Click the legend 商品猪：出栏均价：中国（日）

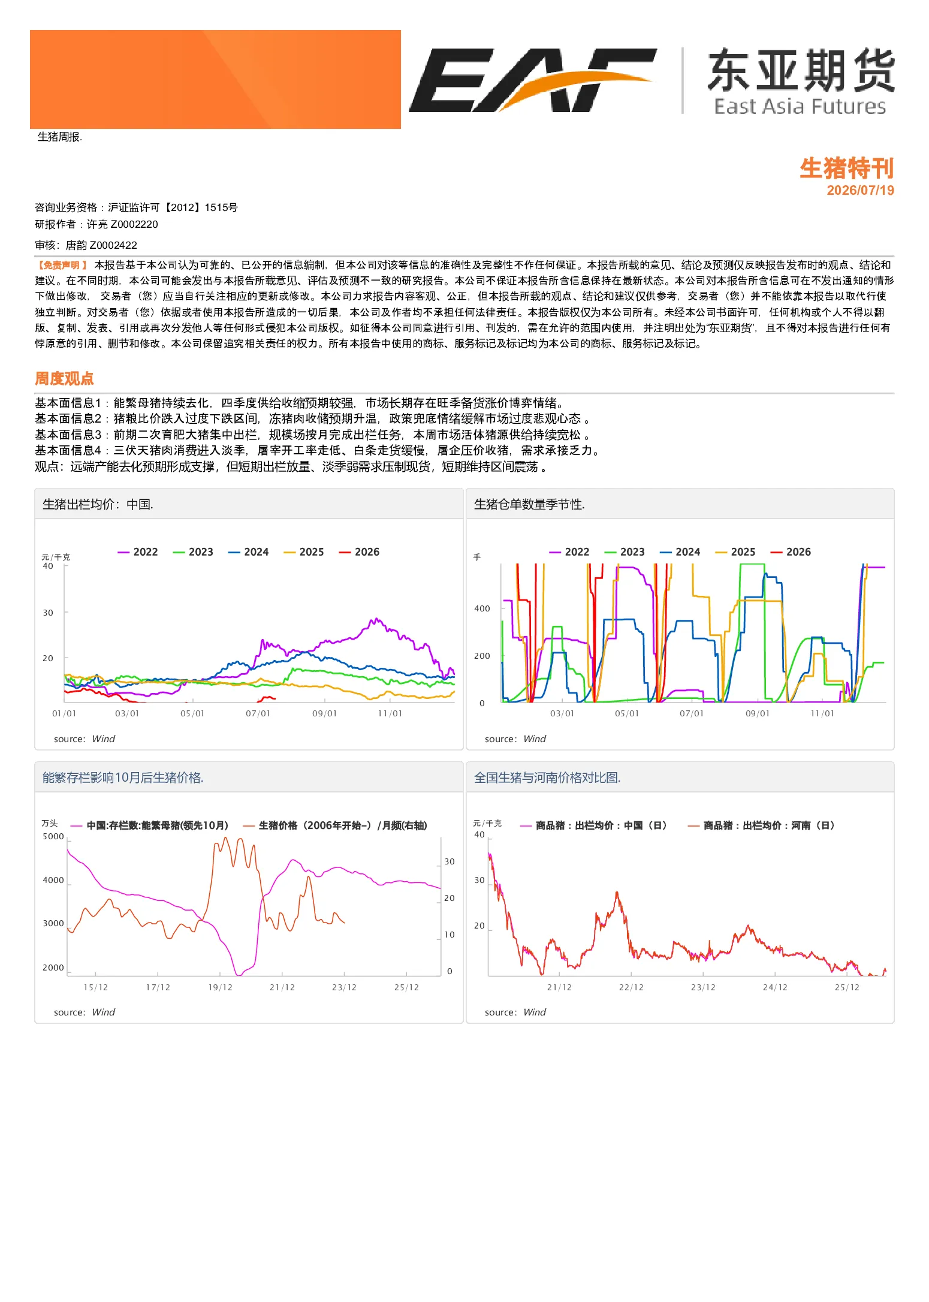594,825
